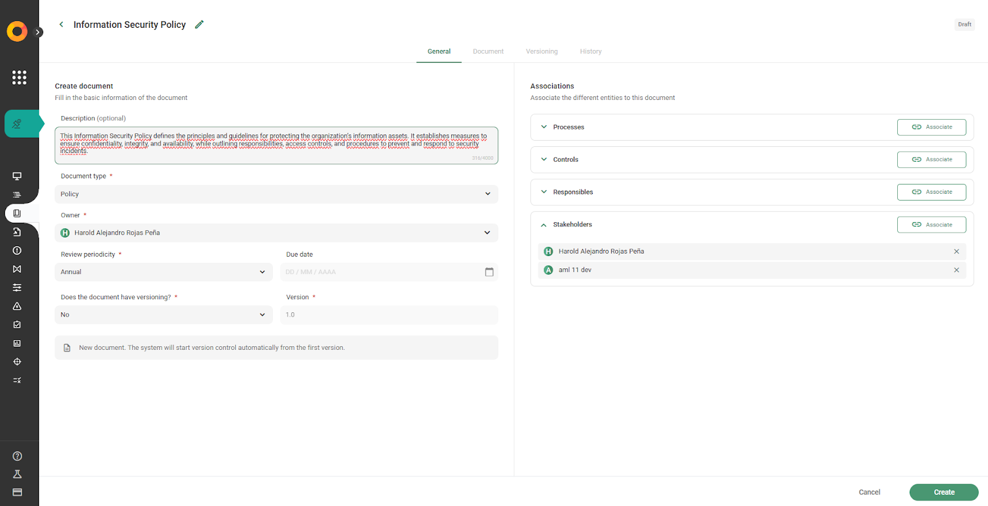Switch to the History tab
This screenshot has height=506, width=988.
(x=590, y=52)
